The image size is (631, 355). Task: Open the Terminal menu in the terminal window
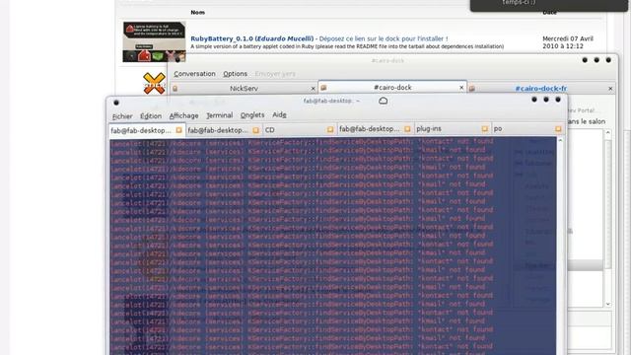coord(219,115)
